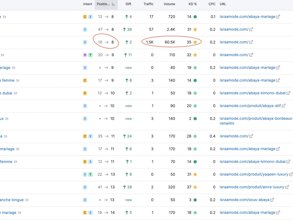293x220 pixels.
Task: Click the '39' position difference value
Action: tap(129, 30)
